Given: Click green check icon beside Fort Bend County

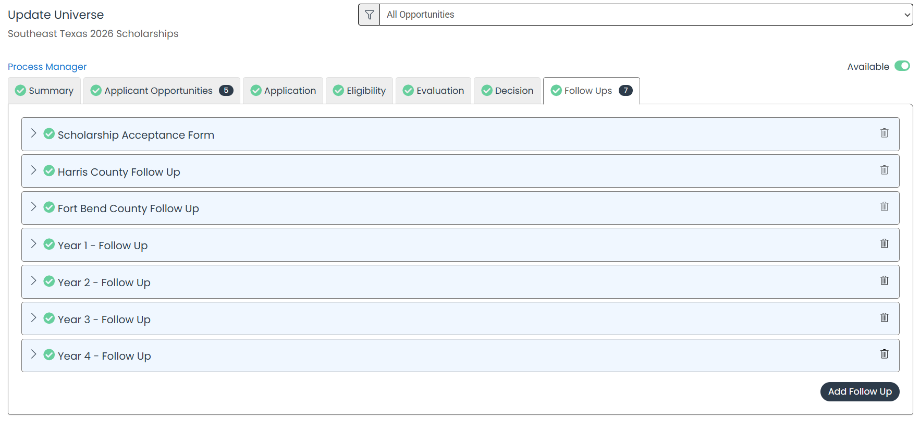Looking at the screenshot, I should click(49, 207).
